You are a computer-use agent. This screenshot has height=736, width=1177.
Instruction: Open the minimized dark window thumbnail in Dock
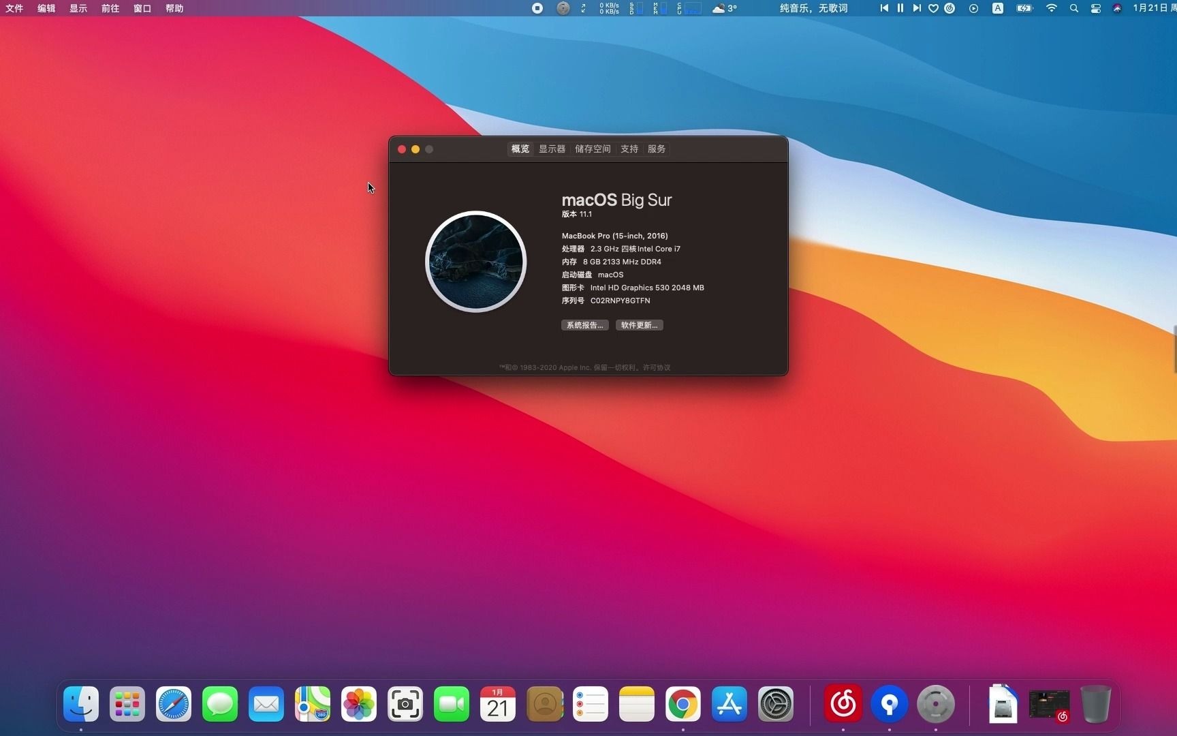click(1050, 705)
